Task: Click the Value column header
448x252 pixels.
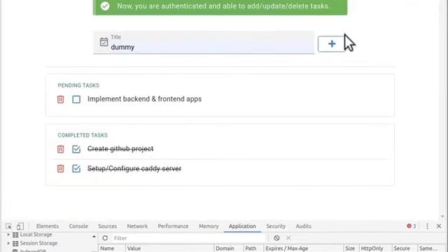Action: pyautogui.click(x=169, y=248)
